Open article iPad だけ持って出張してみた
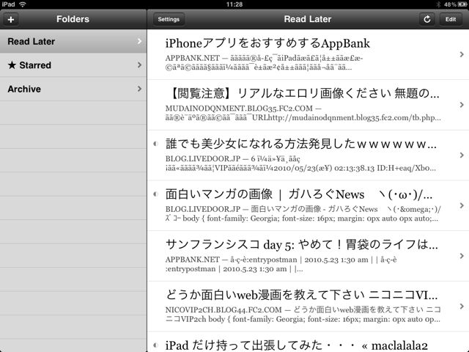 pyautogui.click(x=308, y=342)
